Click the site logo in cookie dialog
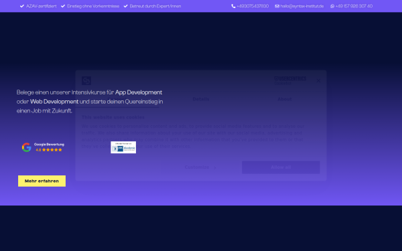The width and height of the screenshot is (402, 251). click(86, 81)
